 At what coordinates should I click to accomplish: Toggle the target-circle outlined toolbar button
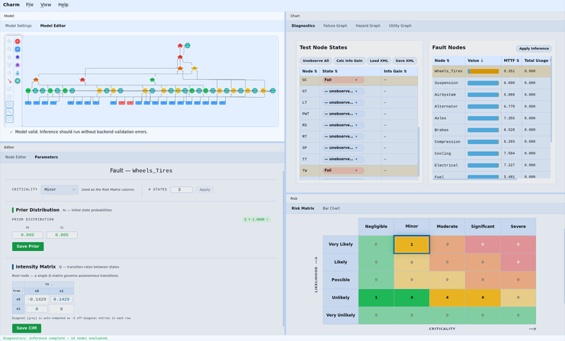click(9, 104)
